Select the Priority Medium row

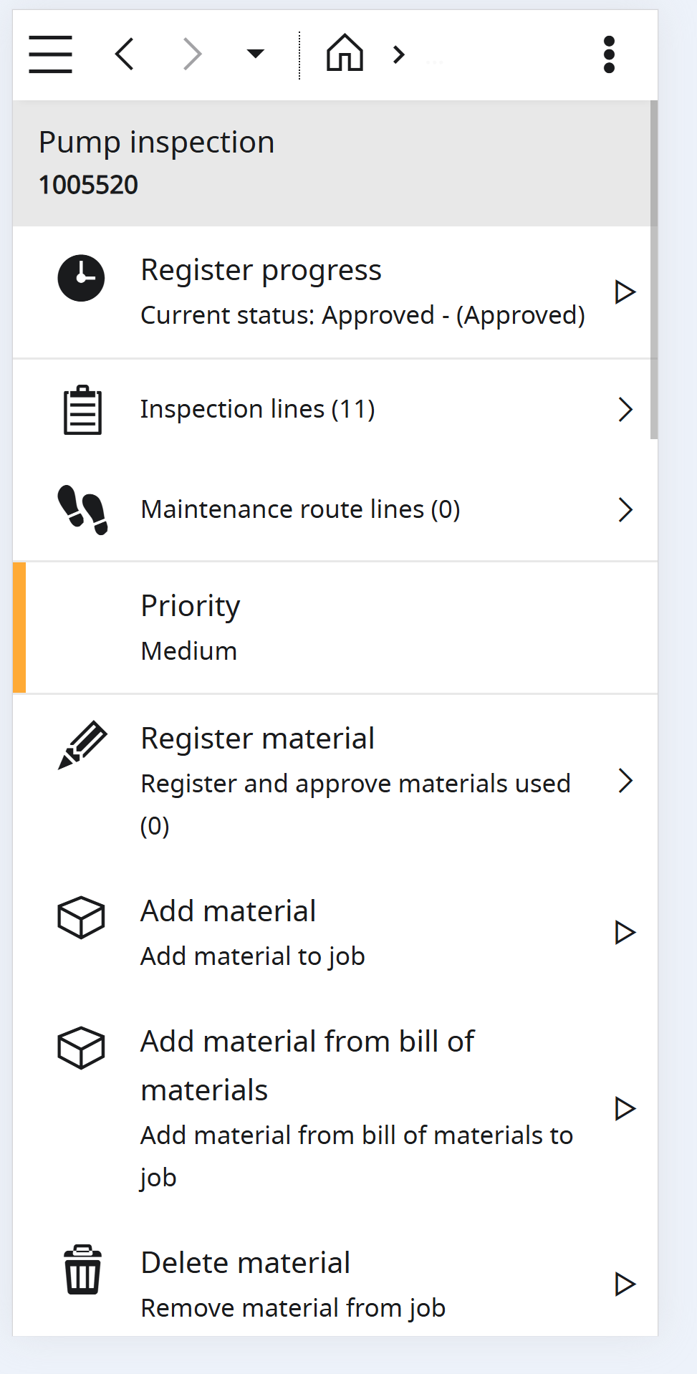pos(337,628)
